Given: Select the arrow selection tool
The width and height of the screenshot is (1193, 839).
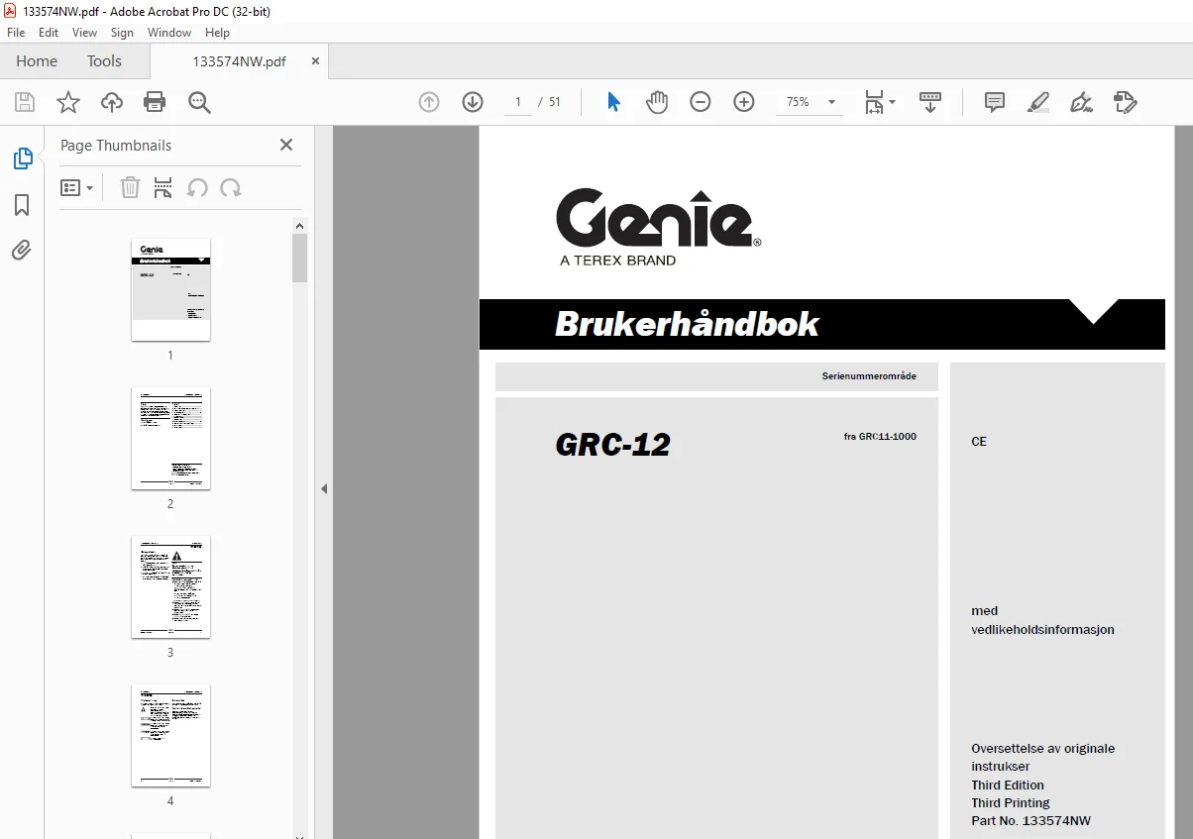Looking at the screenshot, I should pyautogui.click(x=613, y=102).
